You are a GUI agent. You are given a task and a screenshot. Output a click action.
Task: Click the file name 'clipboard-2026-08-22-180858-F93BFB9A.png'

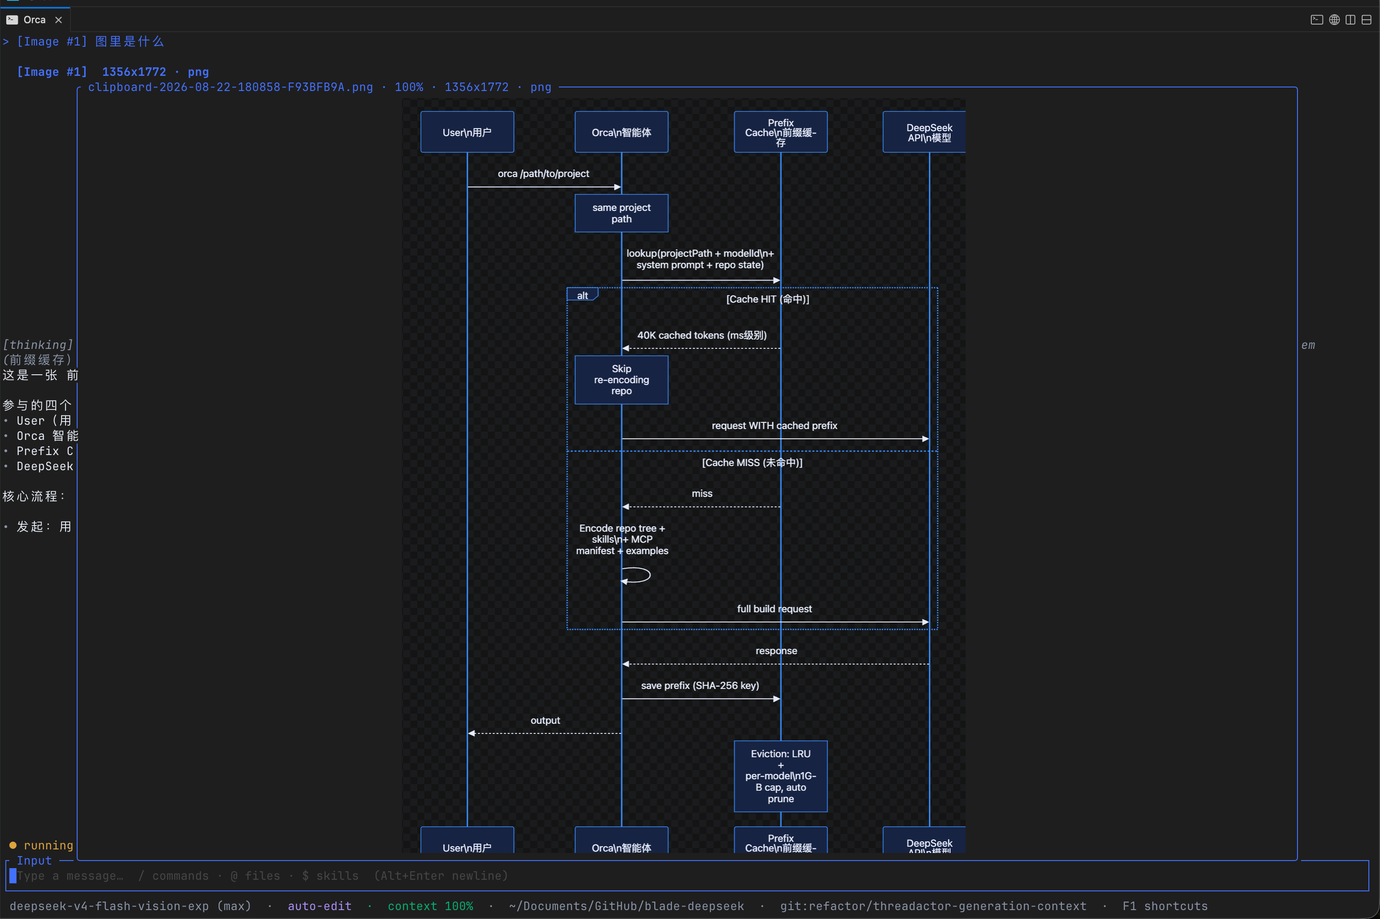[230, 87]
